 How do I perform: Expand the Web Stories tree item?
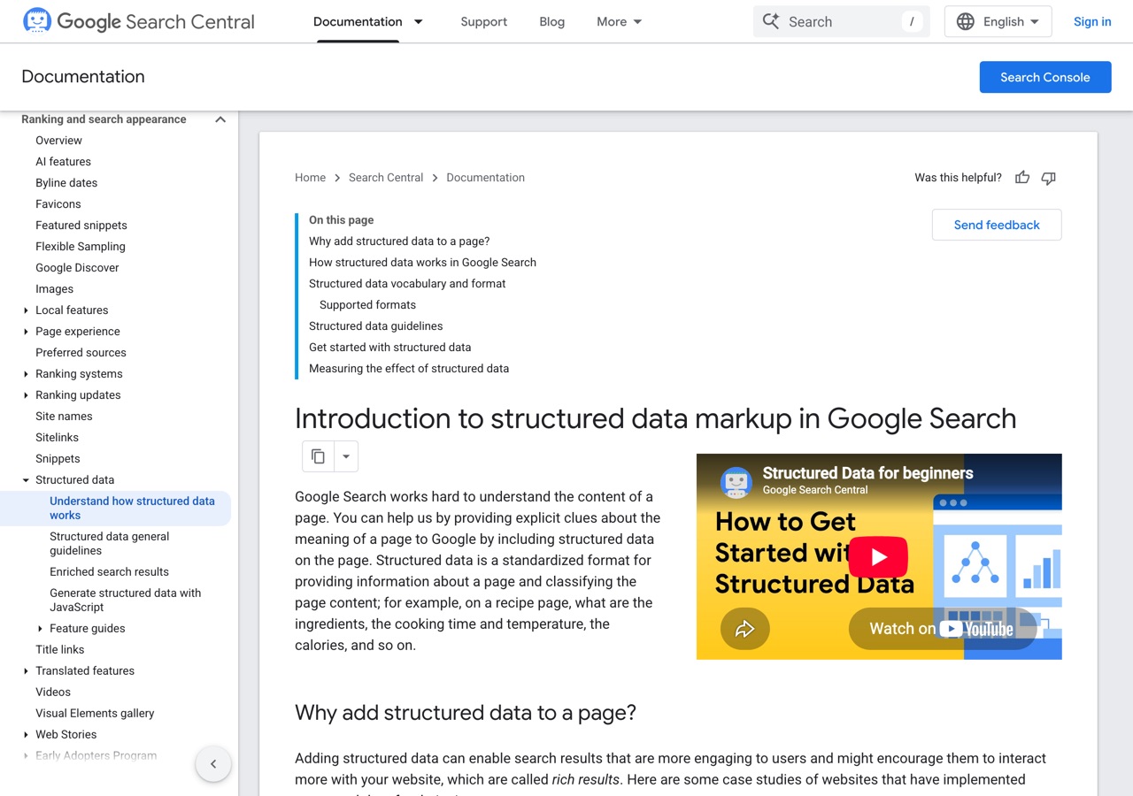[26, 735]
